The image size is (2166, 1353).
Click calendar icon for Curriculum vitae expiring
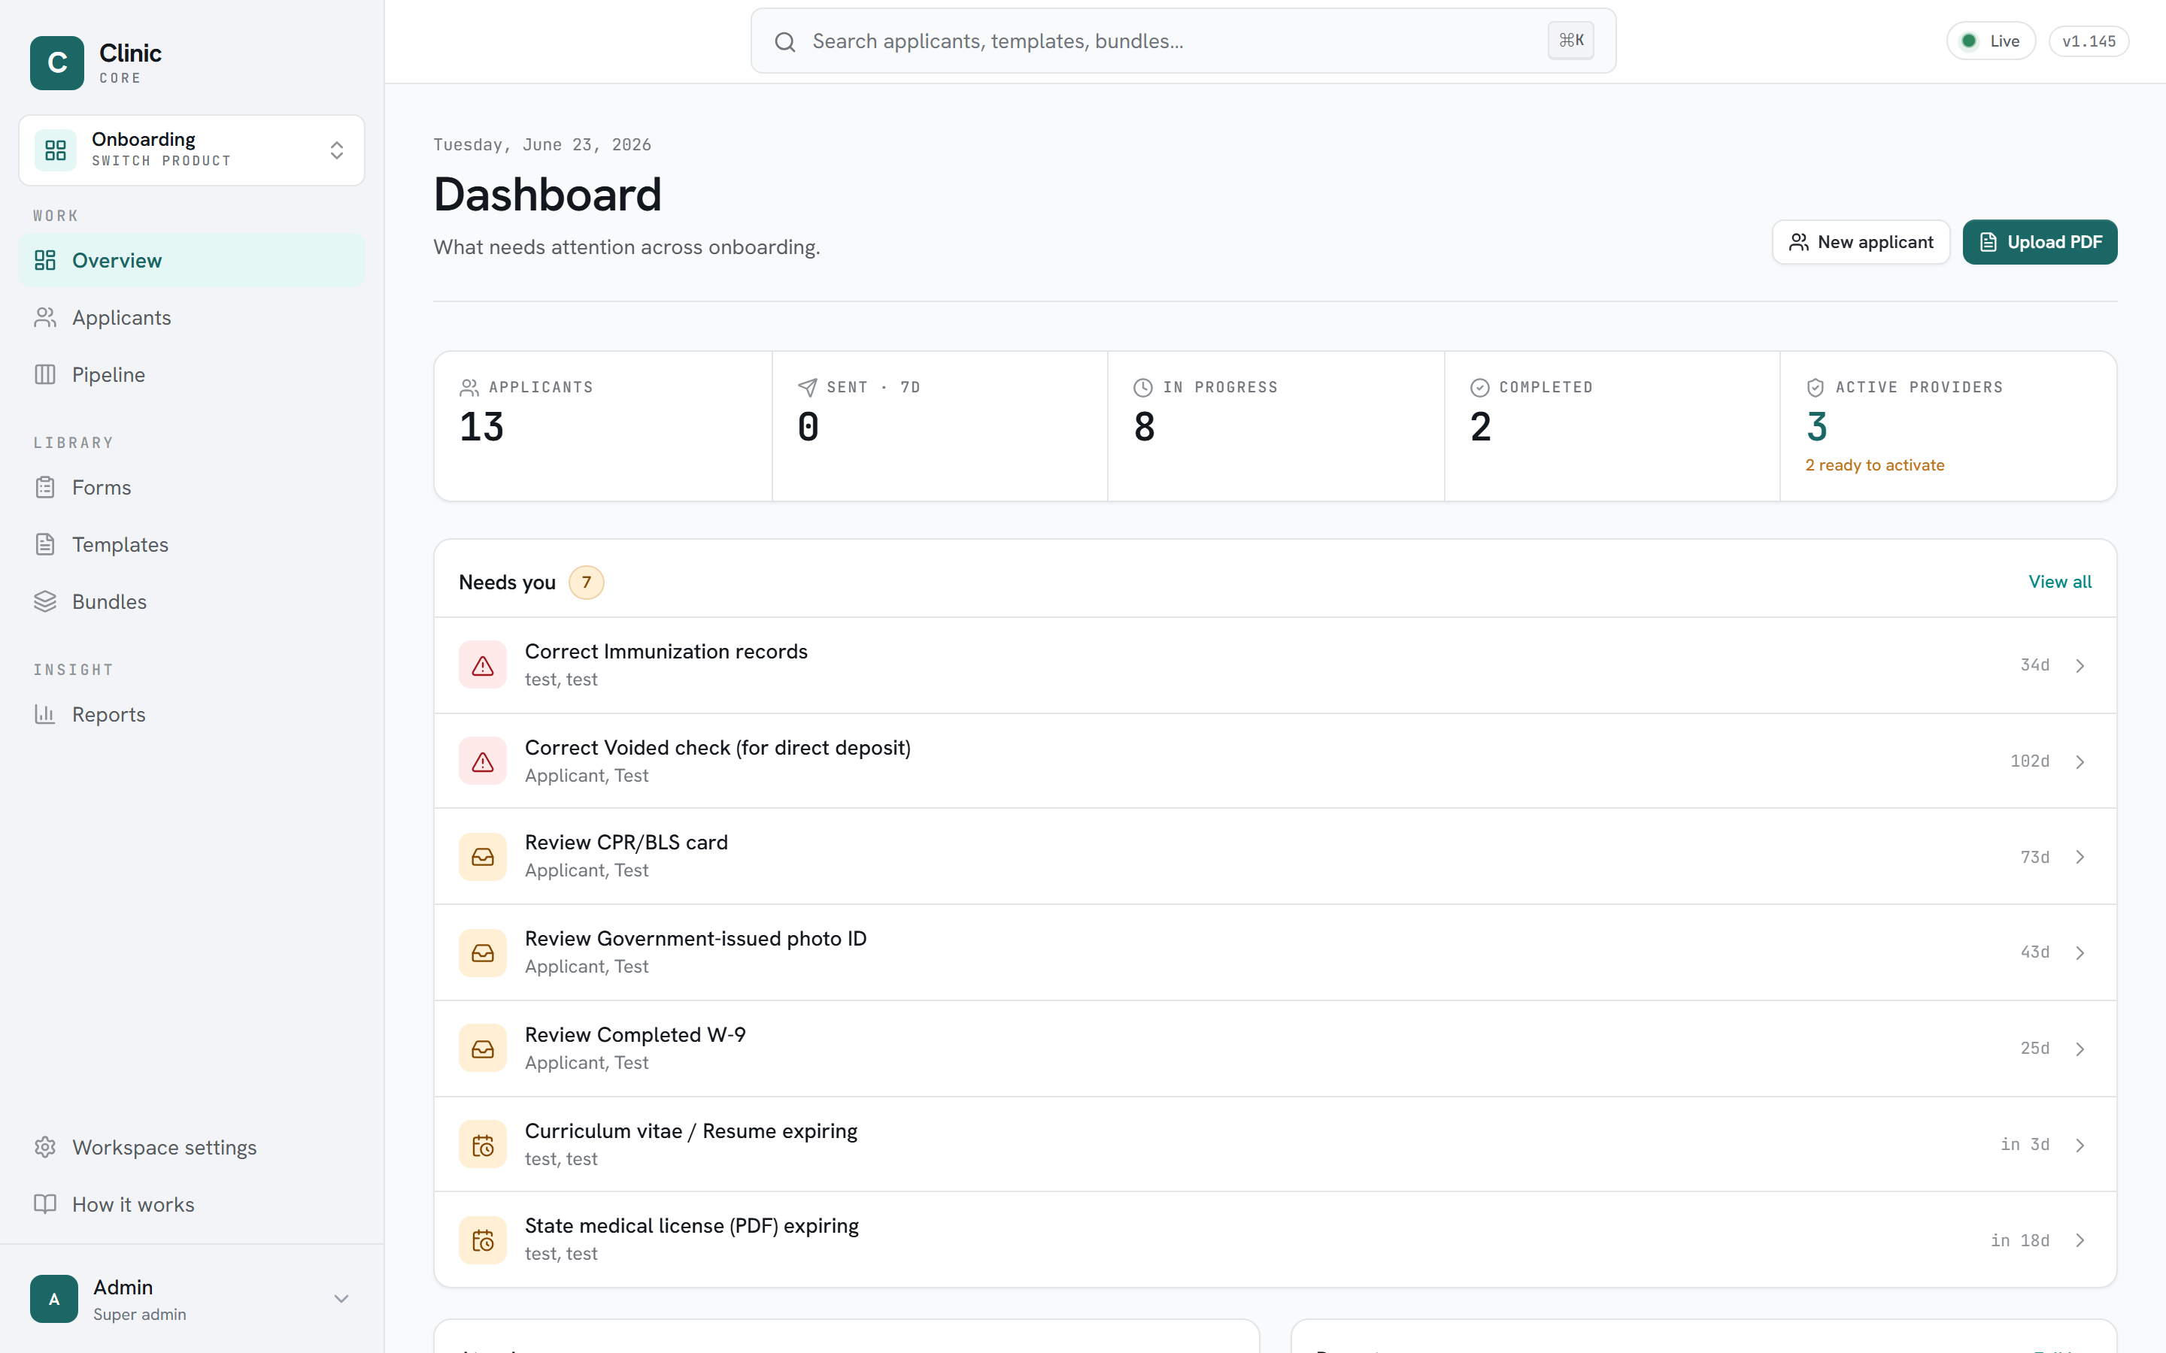point(482,1145)
